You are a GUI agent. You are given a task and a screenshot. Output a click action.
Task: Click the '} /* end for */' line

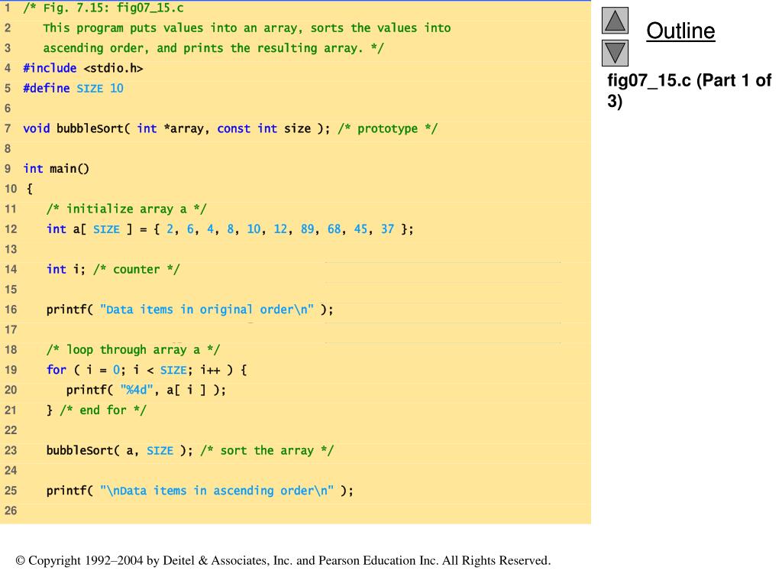click(96, 410)
